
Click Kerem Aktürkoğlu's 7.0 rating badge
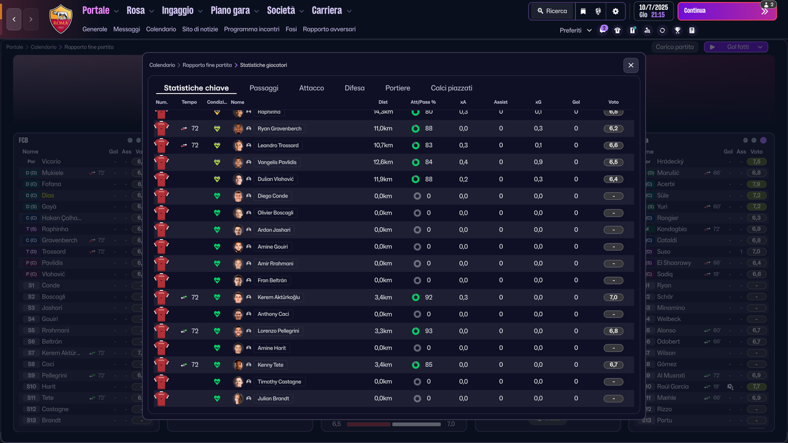point(614,297)
